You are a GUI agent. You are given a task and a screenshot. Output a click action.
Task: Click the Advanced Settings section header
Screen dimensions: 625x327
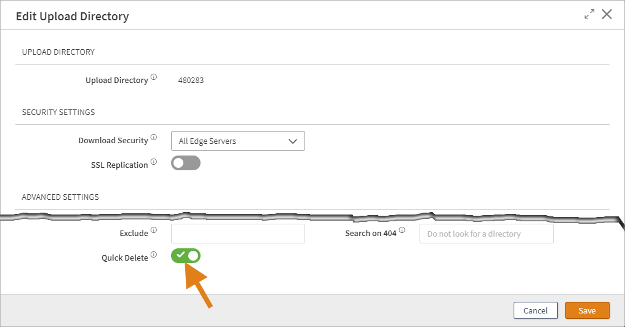tap(60, 197)
